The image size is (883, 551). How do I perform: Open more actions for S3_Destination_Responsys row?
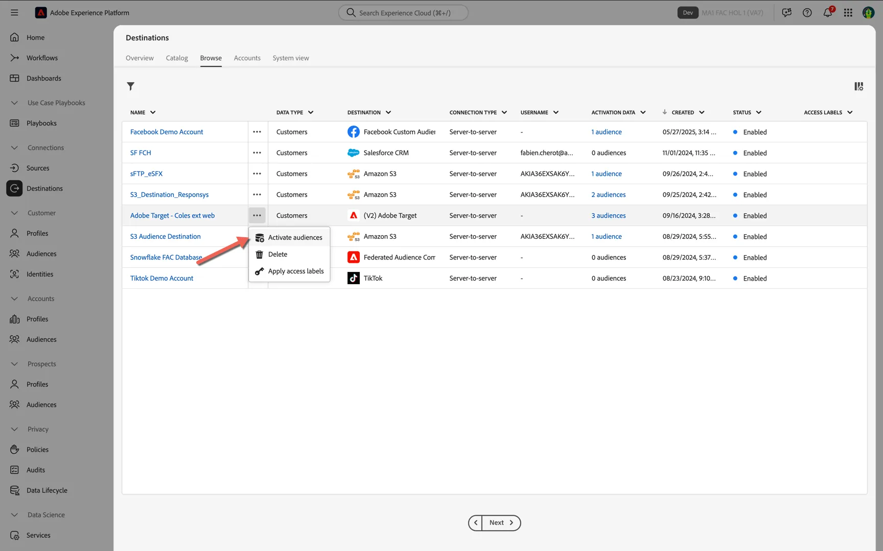(x=257, y=194)
